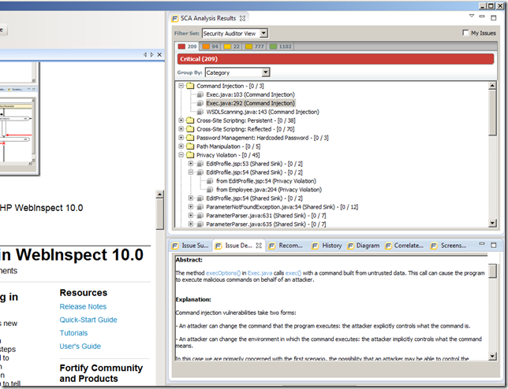508x389 pixels.
Task: Follow the Exec.java link in Abstract
Action: (x=260, y=273)
